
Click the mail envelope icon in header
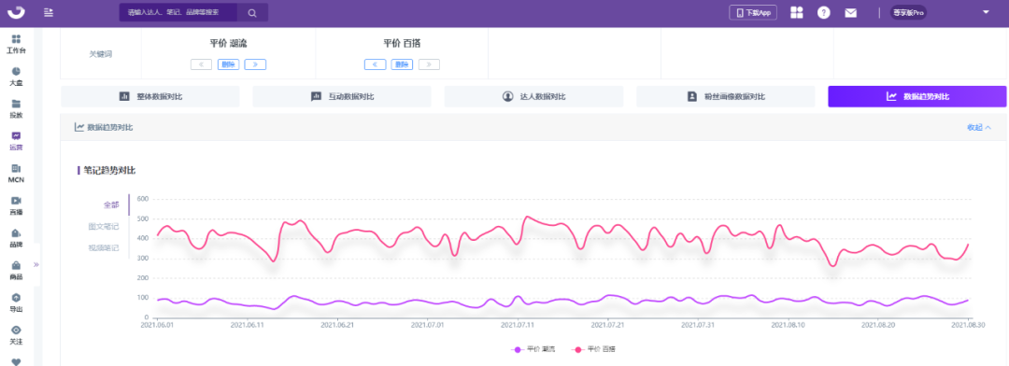pyautogui.click(x=851, y=13)
